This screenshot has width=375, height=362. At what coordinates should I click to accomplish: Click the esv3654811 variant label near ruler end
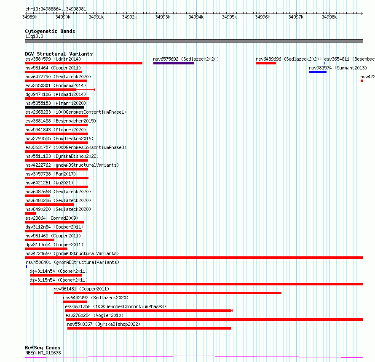tap(349, 59)
